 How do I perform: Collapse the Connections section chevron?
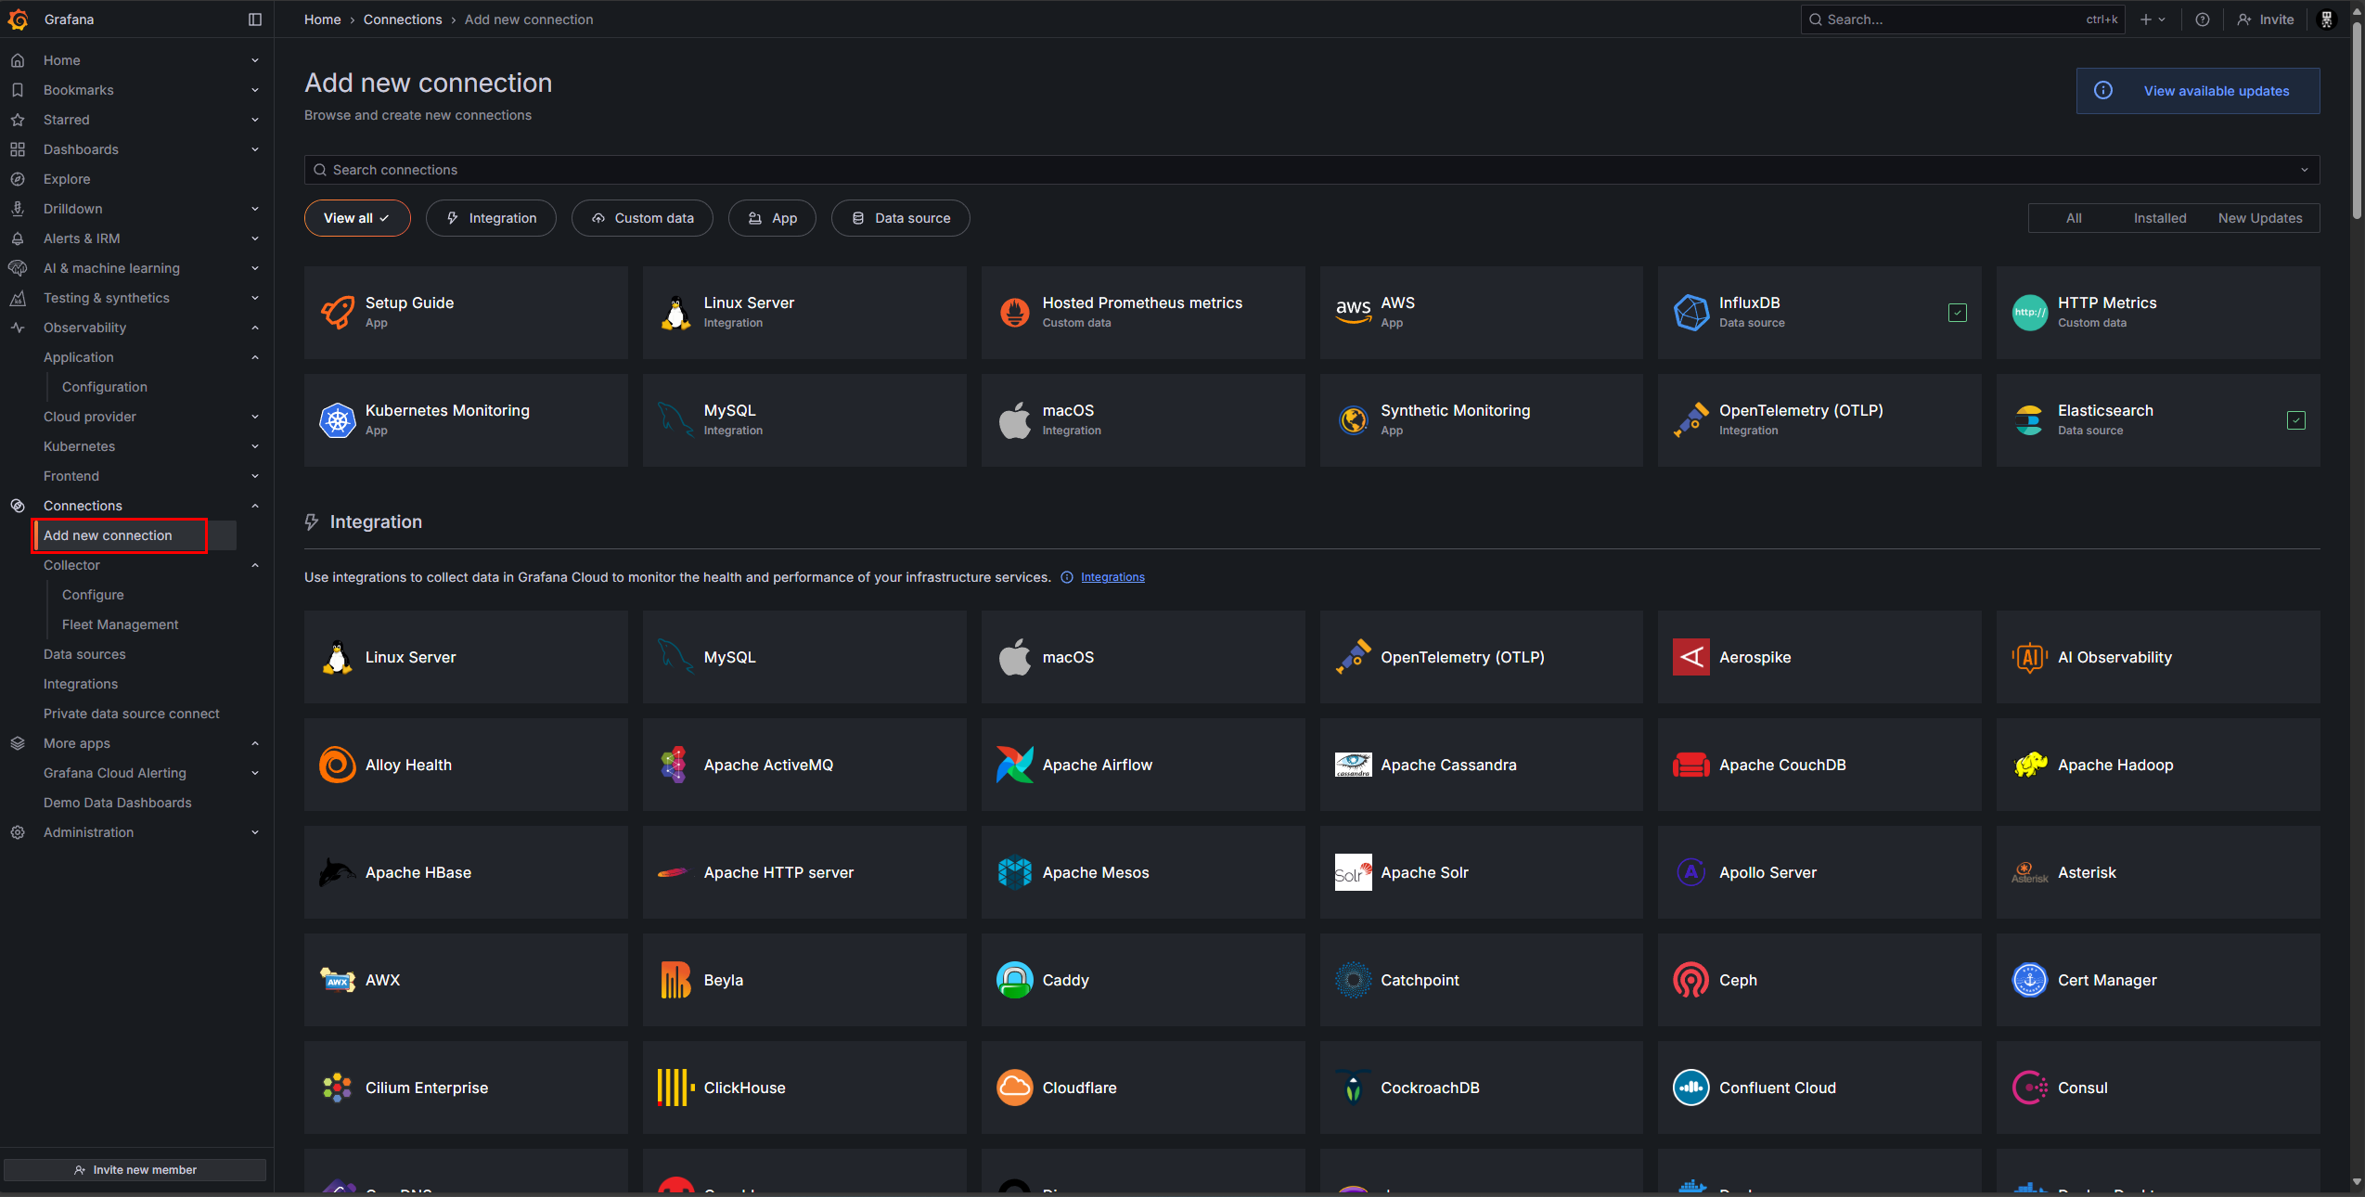(255, 506)
